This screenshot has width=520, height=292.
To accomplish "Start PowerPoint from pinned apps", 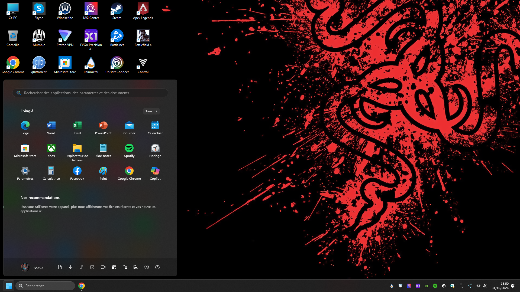I will click(x=103, y=128).
